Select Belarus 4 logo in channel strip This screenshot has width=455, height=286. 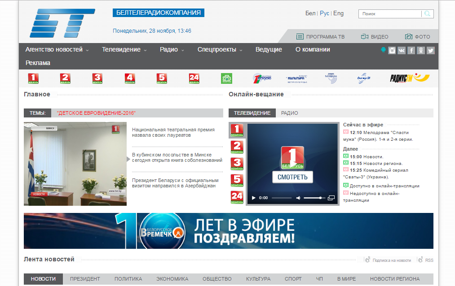[x=130, y=78]
